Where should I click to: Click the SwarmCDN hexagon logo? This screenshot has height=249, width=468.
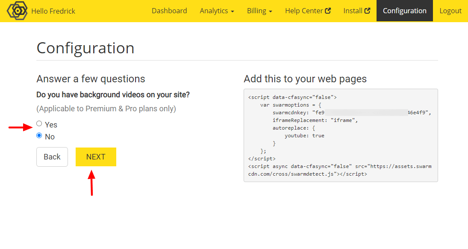17,11
